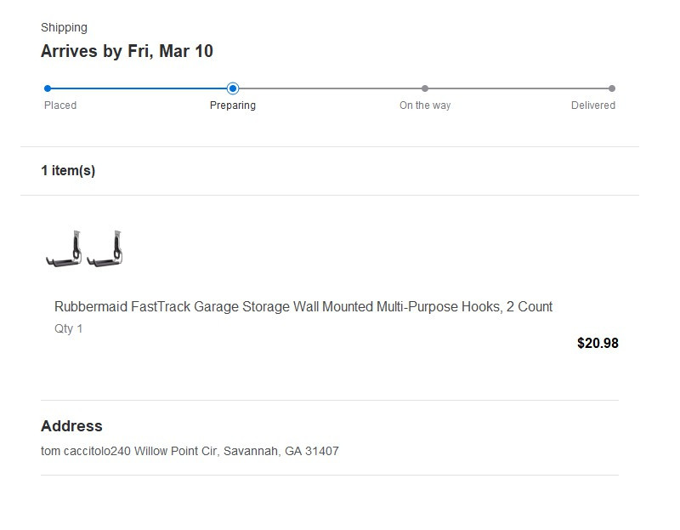This screenshot has width=680, height=530.
Task: Click the Shipping section label
Action: [x=65, y=28]
